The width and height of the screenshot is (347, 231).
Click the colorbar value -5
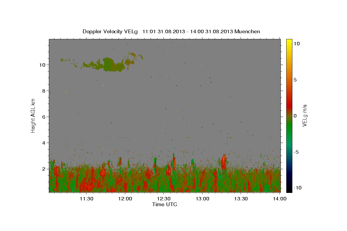click(x=296, y=152)
